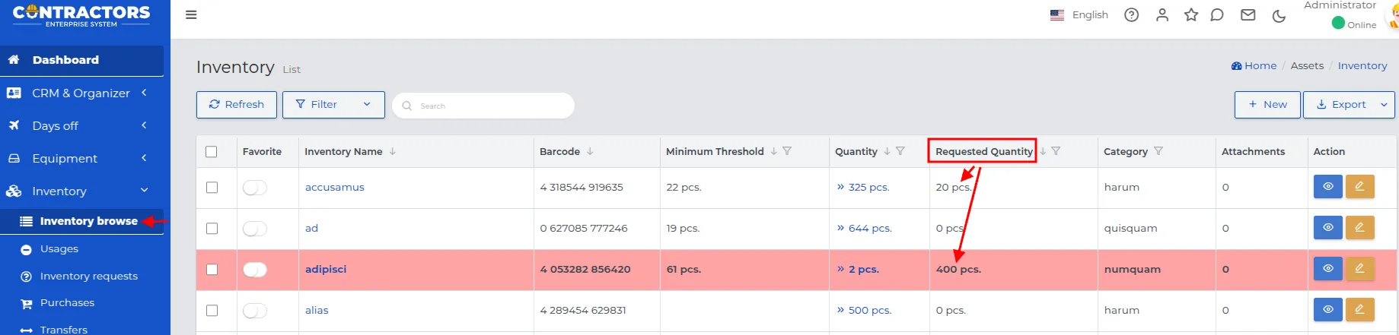Toggle favorite switch for accusamus
The width and height of the screenshot is (1399, 335).
(x=255, y=188)
